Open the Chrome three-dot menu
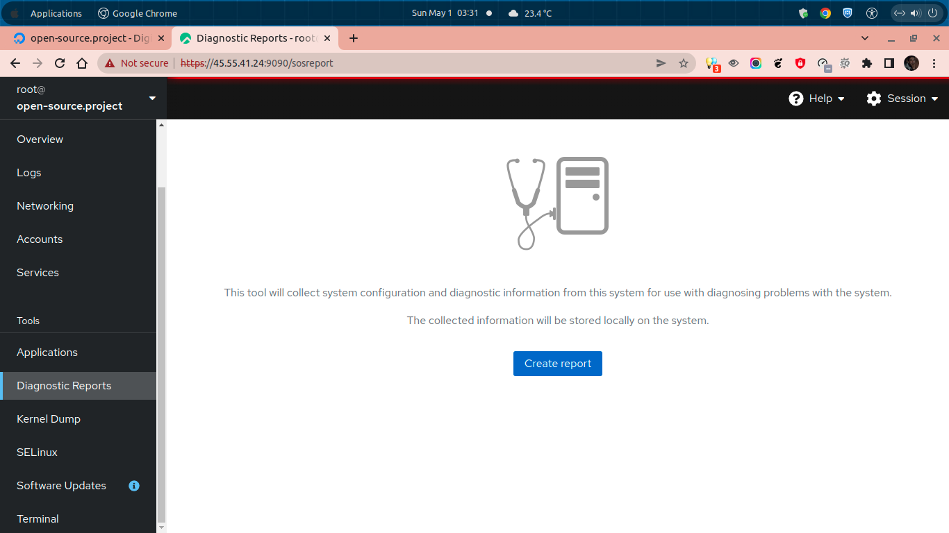 coord(934,63)
